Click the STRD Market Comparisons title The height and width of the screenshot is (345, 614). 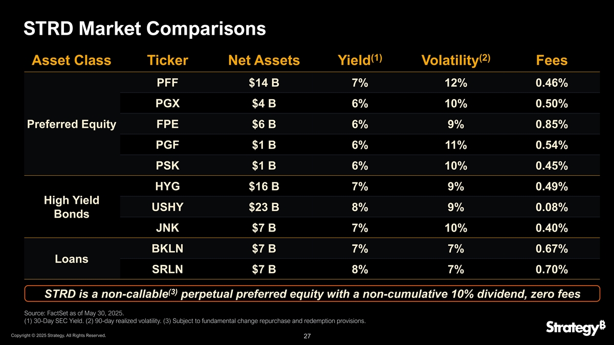pos(145,29)
